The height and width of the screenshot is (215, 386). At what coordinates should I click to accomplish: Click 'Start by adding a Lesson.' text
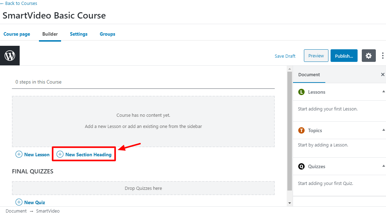click(323, 145)
